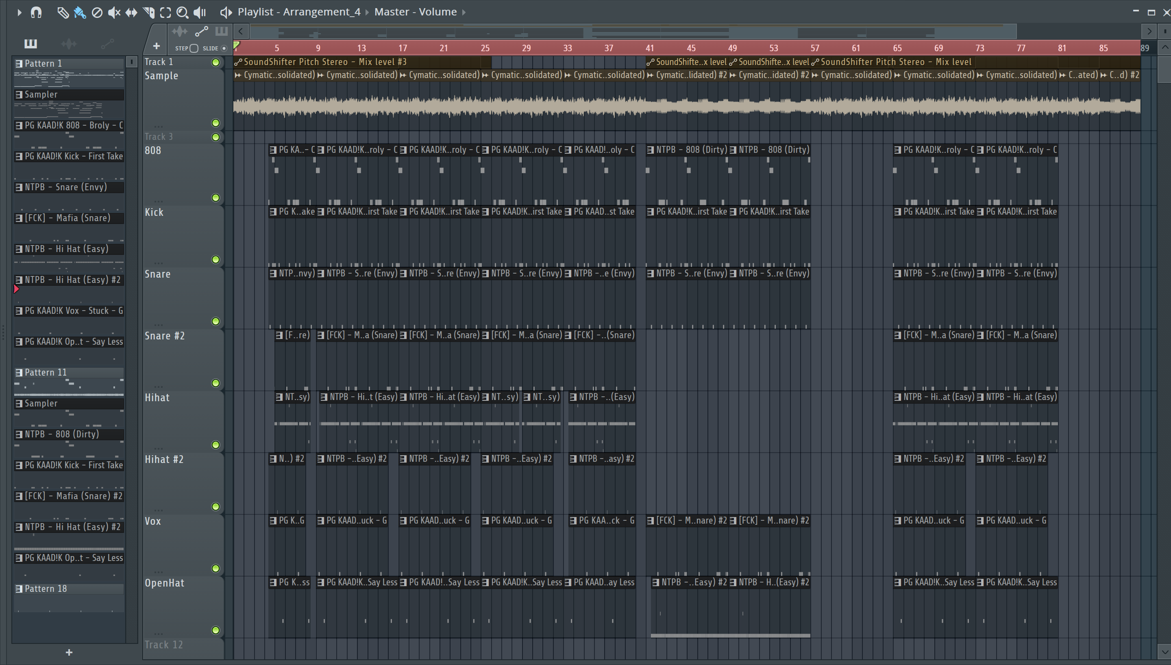Click the green playhead marker at bar 1
Screen dimensions: 1171x665
[237, 45]
